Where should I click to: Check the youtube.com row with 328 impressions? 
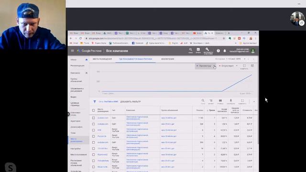(x=94, y=124)
